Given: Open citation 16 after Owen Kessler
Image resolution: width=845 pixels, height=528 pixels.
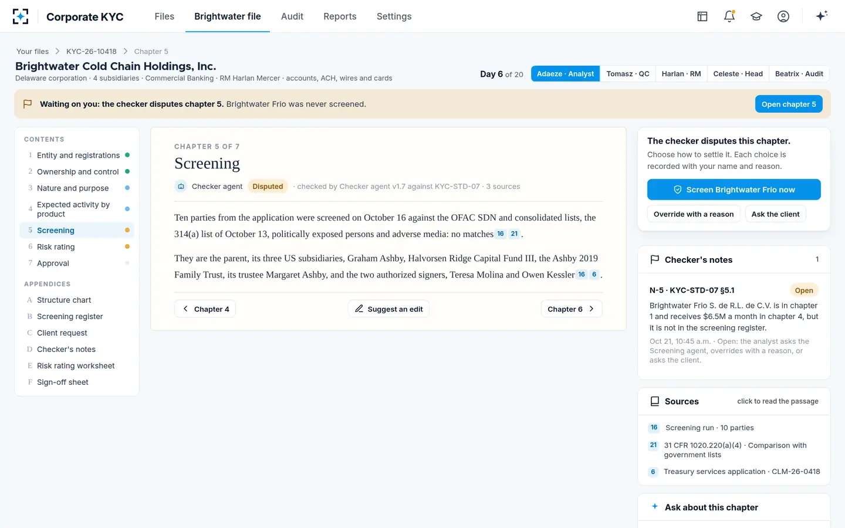Looking at the screenshot, I should click(582, 275).
